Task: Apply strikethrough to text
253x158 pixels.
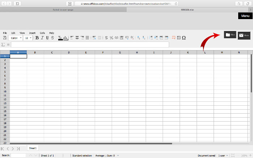Action: coord(53,38)
